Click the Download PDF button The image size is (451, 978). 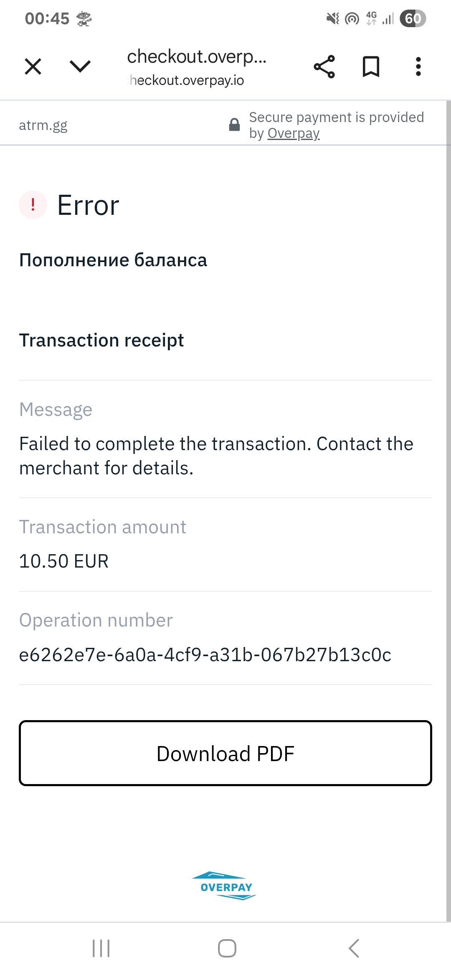tap(225, 753)
